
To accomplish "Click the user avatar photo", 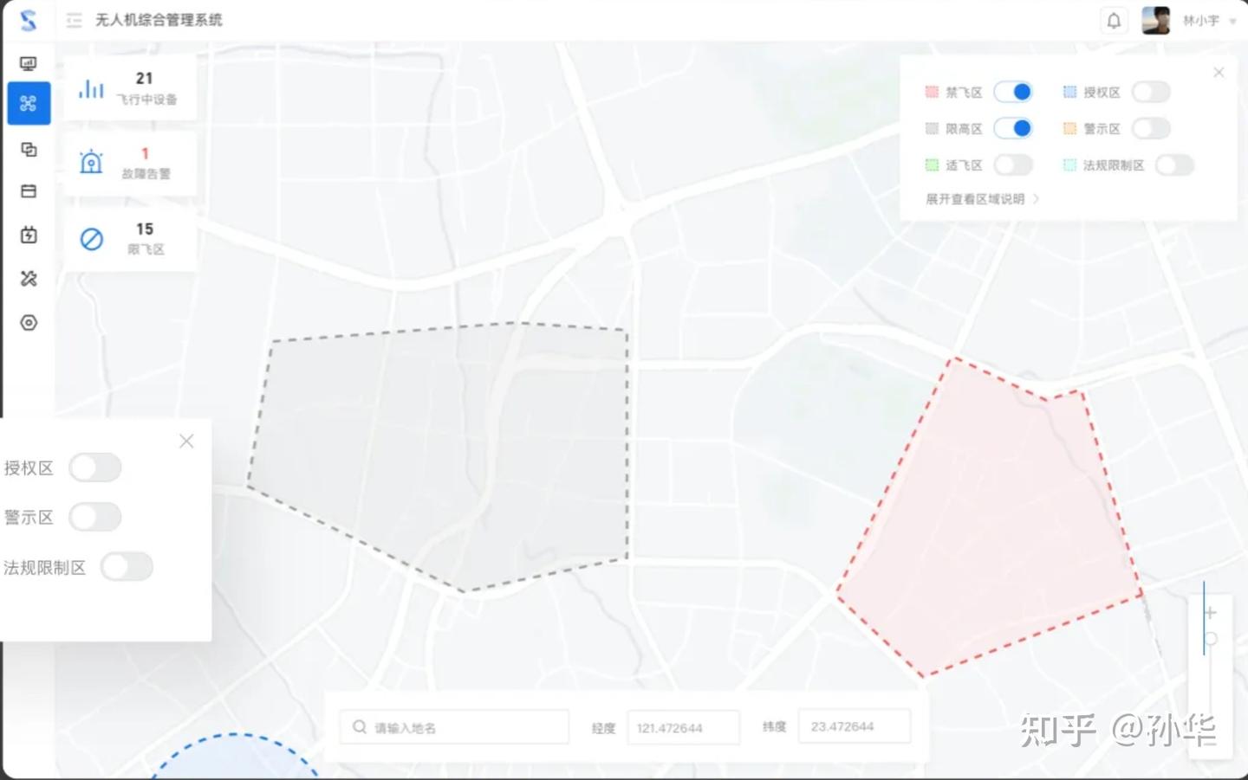I will pyautogui.click(x=1156, y=20).
